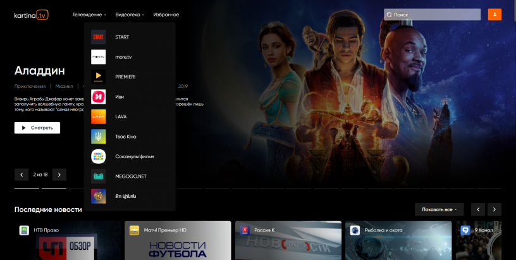Expand the Телевидение dropdown menu
This screenshot has height=260, width=516.
click(89, 15)
